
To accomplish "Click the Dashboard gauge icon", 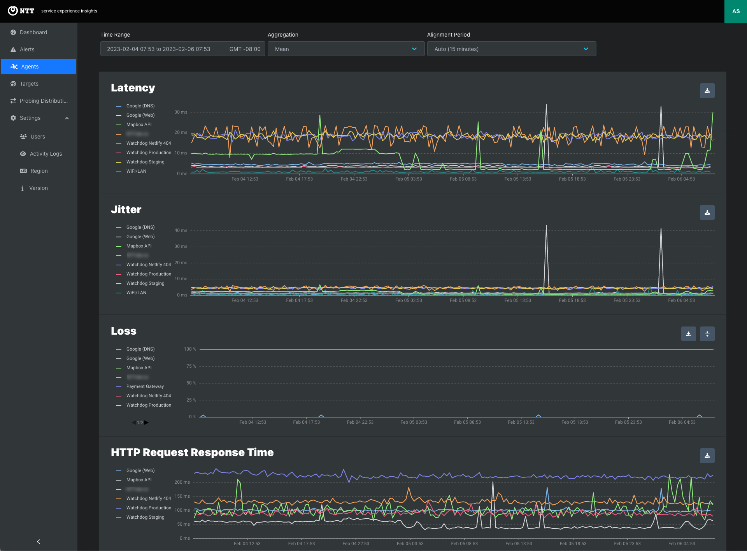I will point(13,32).
